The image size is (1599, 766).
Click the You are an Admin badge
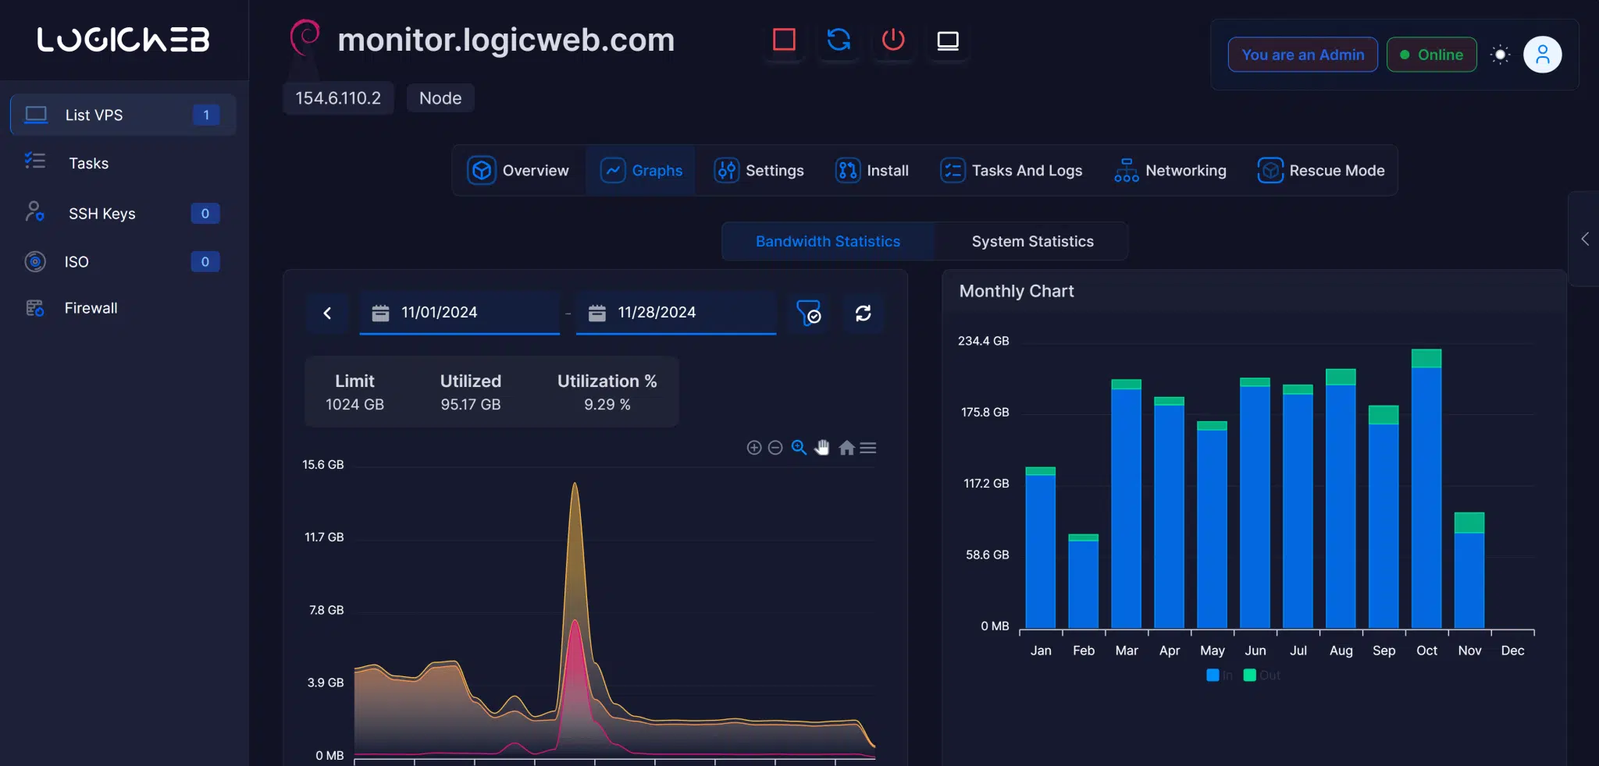1303,55
